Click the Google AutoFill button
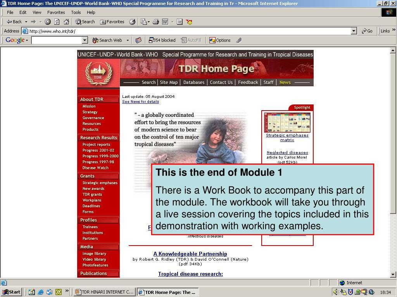The width and height of the screenshot is (397, 297). (191, 40)
